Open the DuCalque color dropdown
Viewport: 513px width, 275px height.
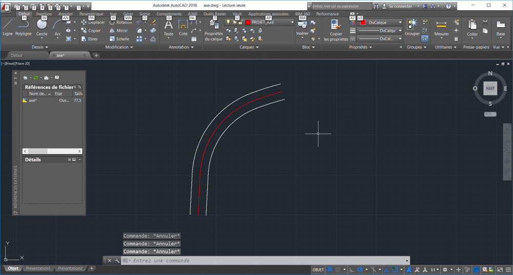click(381, 23)
